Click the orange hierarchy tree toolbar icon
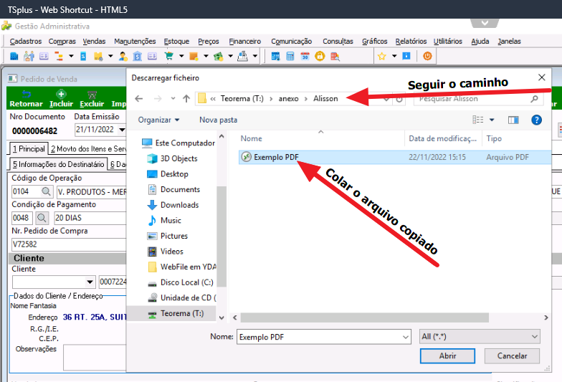The image size is (562, 382). [x=59, y=56]
